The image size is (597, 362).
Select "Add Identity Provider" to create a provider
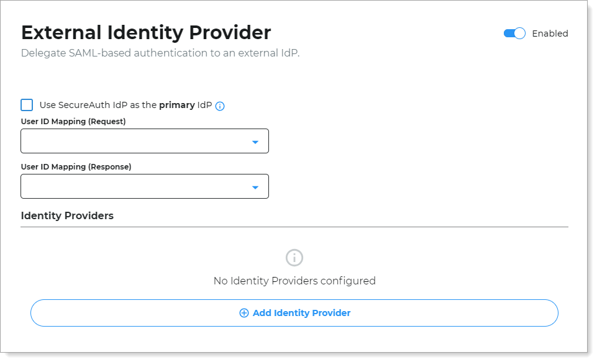click(x=294, y=313)
